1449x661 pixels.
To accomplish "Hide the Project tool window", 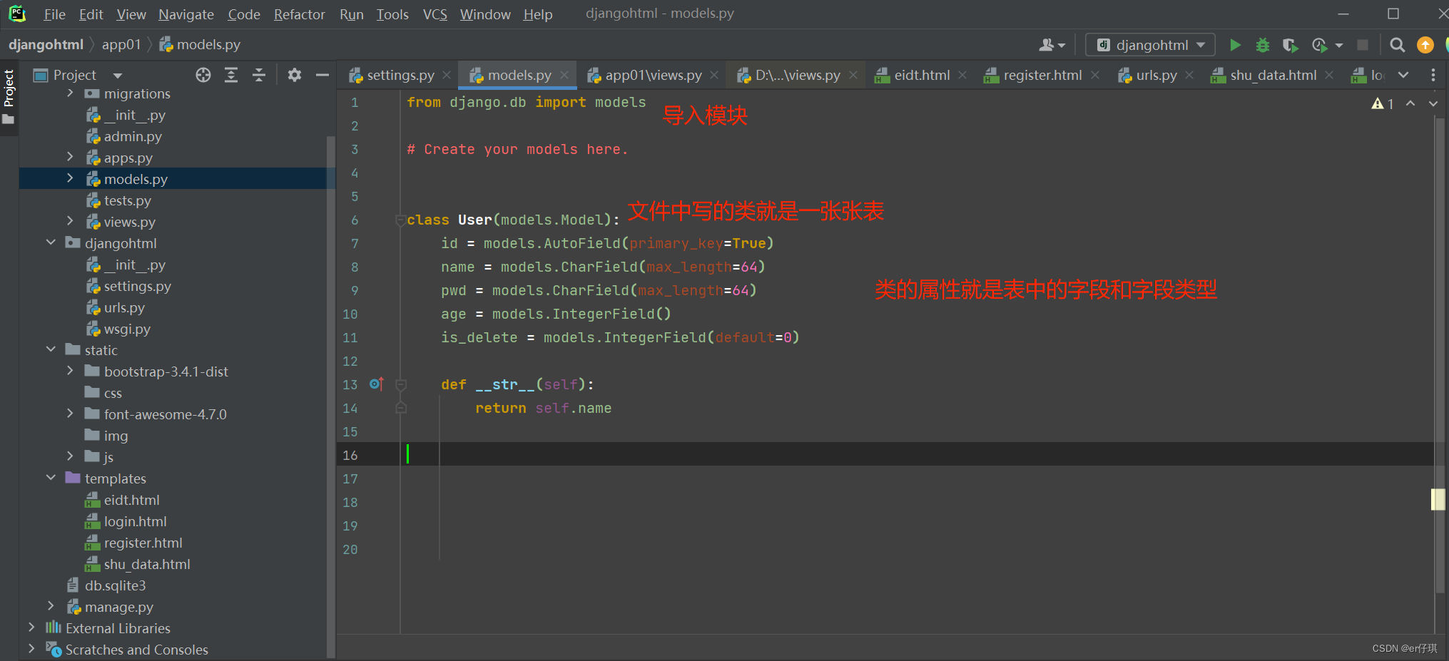I will click(322, 75).
